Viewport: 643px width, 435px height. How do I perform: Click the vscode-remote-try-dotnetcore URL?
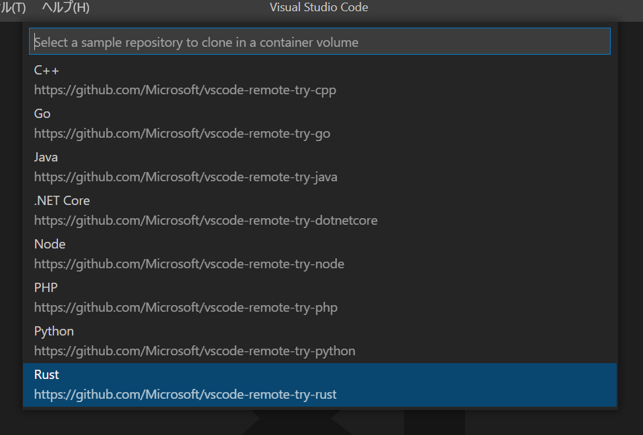click(x=206, y=221)
